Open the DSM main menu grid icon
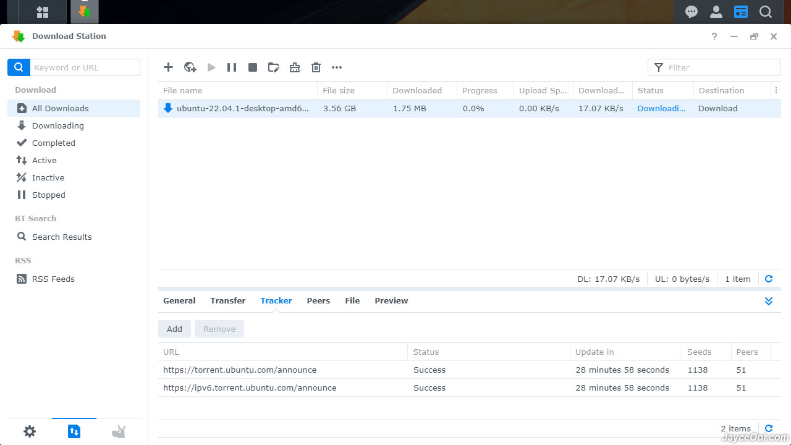Viewport: 791px width, 445px height. point(43,12)
